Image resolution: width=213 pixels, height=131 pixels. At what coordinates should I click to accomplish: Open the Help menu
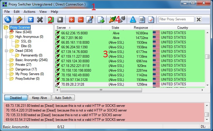pyautogui.click(x=54, y=12)
